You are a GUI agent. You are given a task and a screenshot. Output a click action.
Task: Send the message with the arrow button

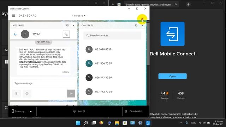point(71,93)
